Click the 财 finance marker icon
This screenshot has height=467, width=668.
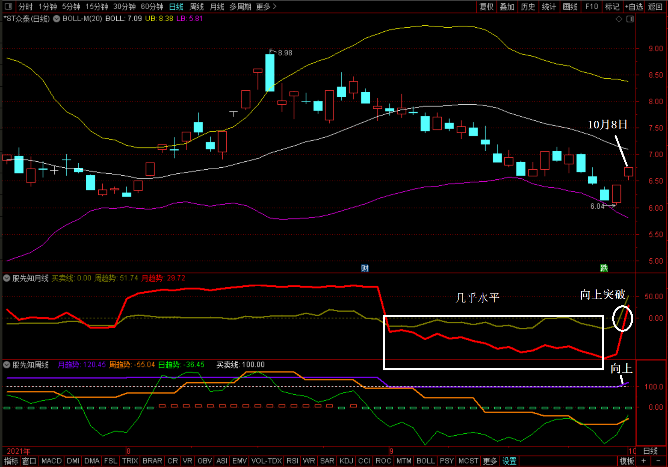365,268
